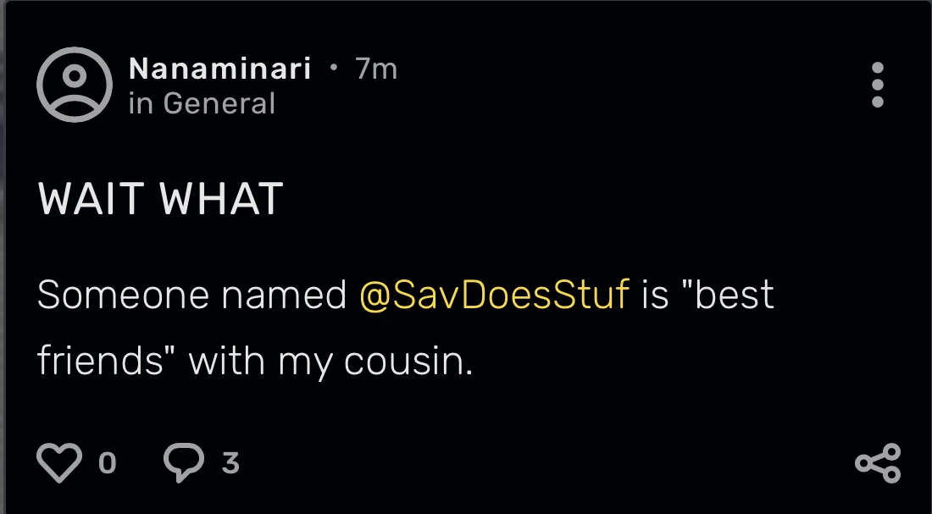
Task: Expand post options with the vertical ellipsis
Action: click(877, 85)
